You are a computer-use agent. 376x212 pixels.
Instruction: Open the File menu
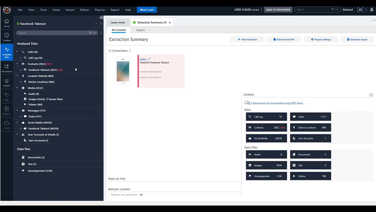[20, 10]
